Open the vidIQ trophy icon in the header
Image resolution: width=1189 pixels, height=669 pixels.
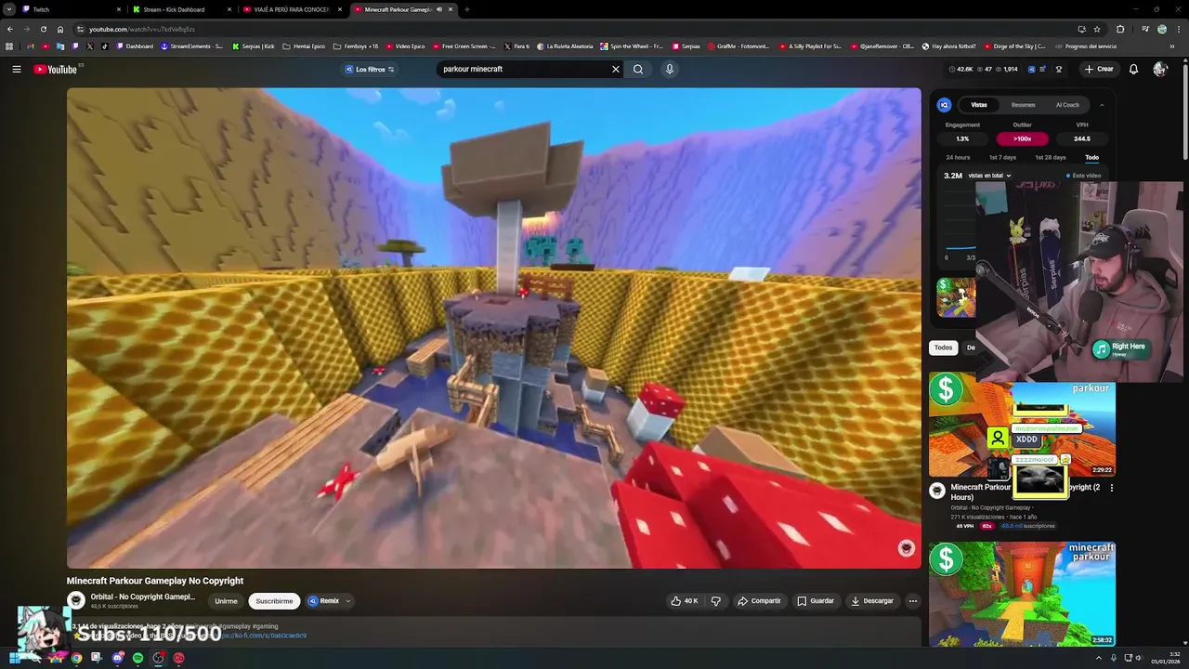[1058, 69]
